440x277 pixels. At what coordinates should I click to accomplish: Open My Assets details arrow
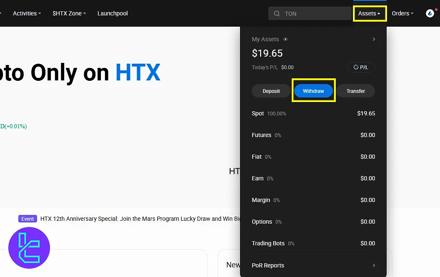pos(373,39)
